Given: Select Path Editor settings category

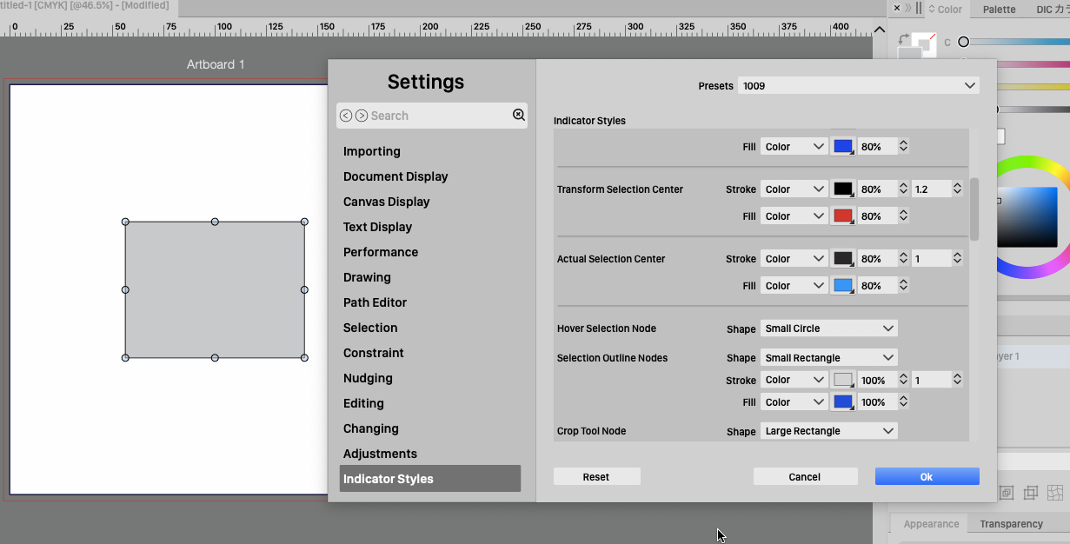Looking at the screenshot, I should pyautogui.click(x=375, y=302).
